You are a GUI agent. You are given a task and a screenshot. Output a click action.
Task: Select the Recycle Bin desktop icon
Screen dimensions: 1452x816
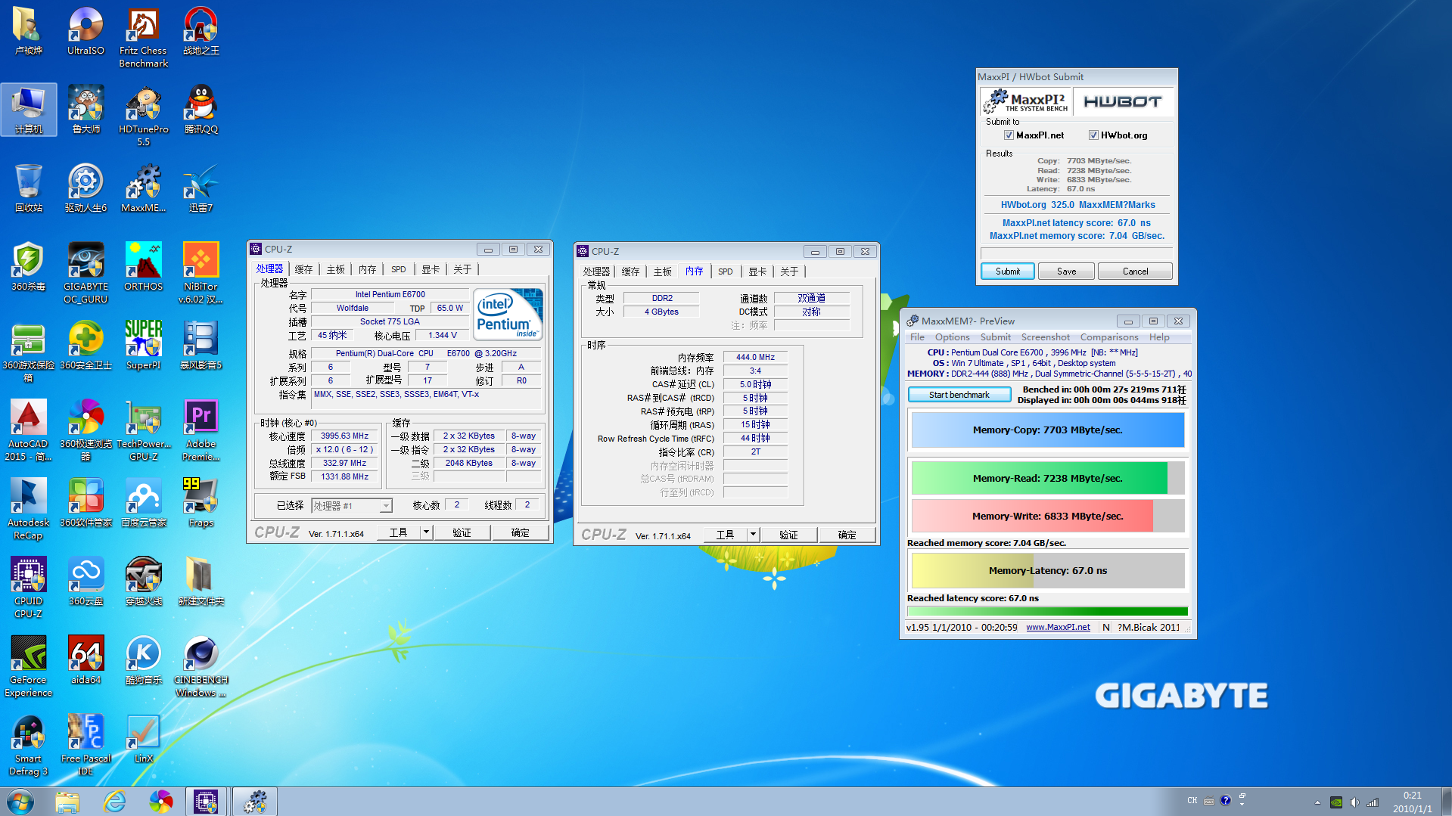tap(28, 189)
